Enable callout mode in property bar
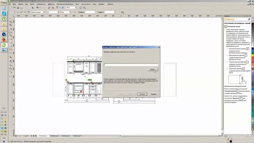254x143 pixels. [x=25, y=12]
